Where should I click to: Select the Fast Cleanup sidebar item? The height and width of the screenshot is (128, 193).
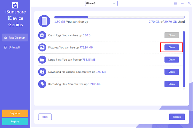(15, 38)
